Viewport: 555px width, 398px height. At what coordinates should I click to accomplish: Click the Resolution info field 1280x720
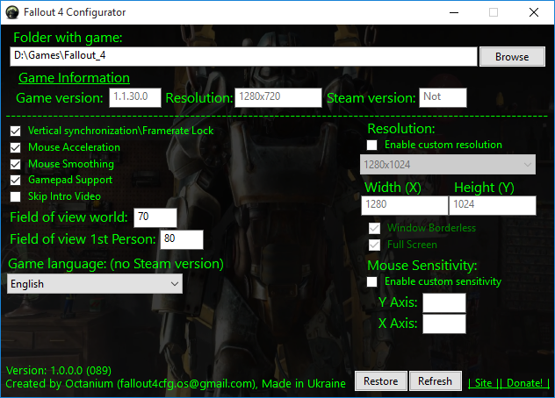pyautogui.click(x=278, y=97)
